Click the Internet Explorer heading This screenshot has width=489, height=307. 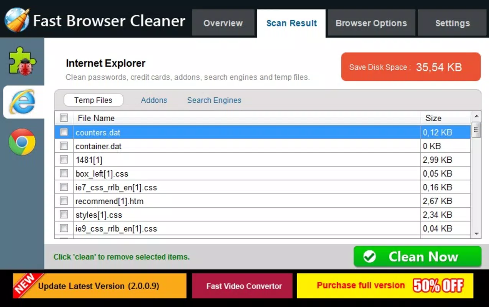(x=105, y=63)
